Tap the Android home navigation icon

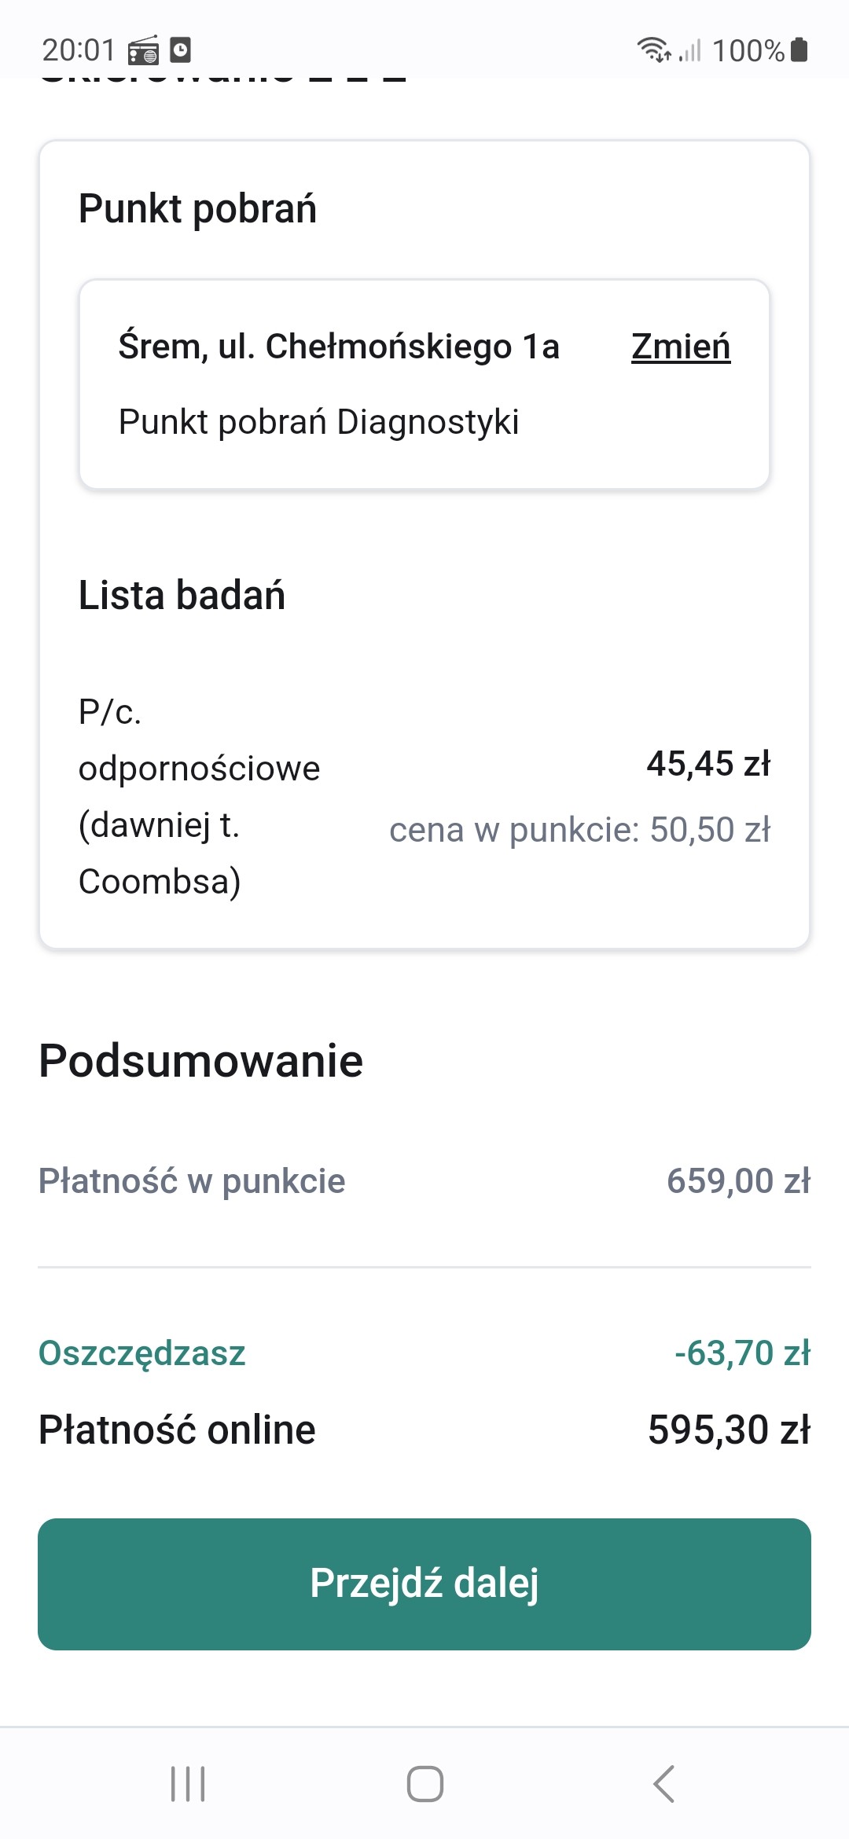[x=424, y=1783]
